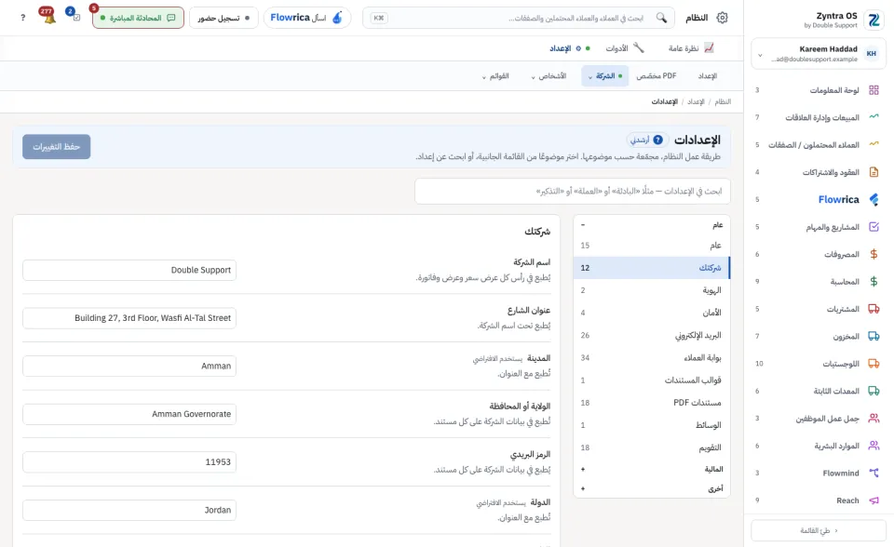Screen dimensions: 894x547
Task: Expand the أخرى settings group
Action: pos(651,488)
